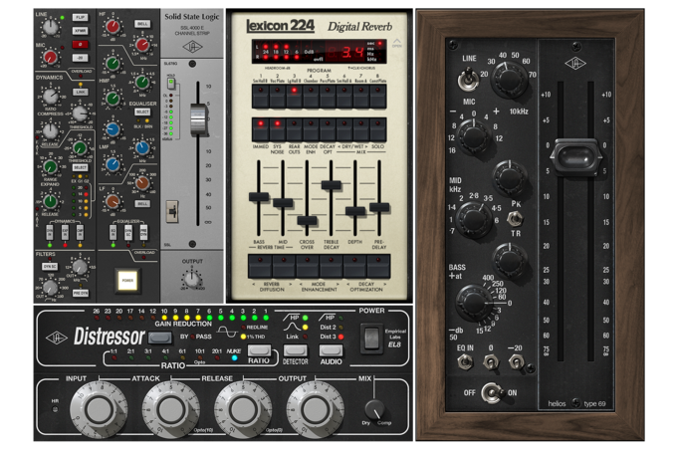Click the Lexicon TREBLE DECAY slider
Viewport: 677px width, 452px height.
(x=332, y=185)
